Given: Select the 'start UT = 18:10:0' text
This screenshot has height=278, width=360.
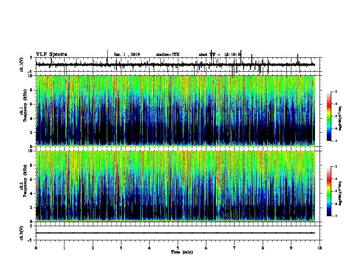Looking at the screenshot, I should [220, 55].
